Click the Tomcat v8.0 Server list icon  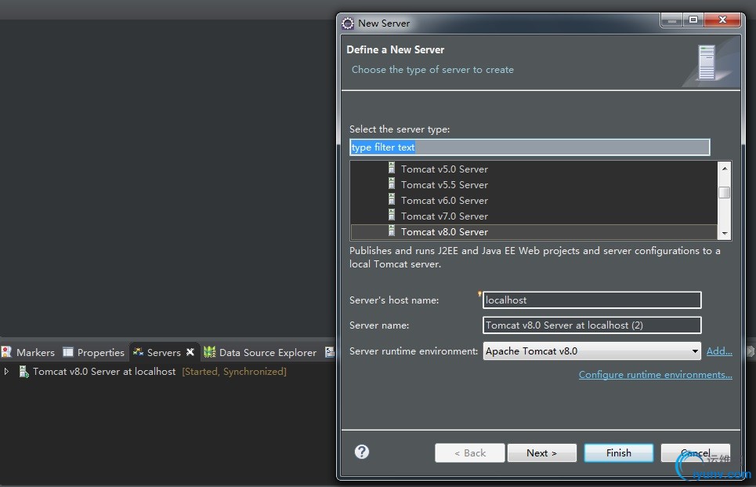(392, 231)
